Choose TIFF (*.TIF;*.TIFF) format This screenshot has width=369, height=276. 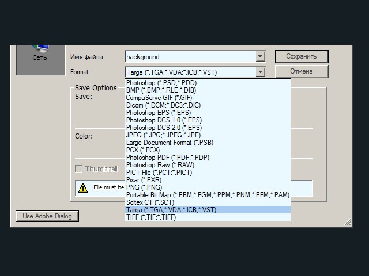(208, 217)
